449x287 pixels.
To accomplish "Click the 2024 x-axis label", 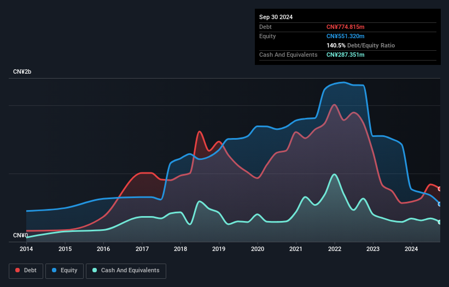I will point(411,249).
